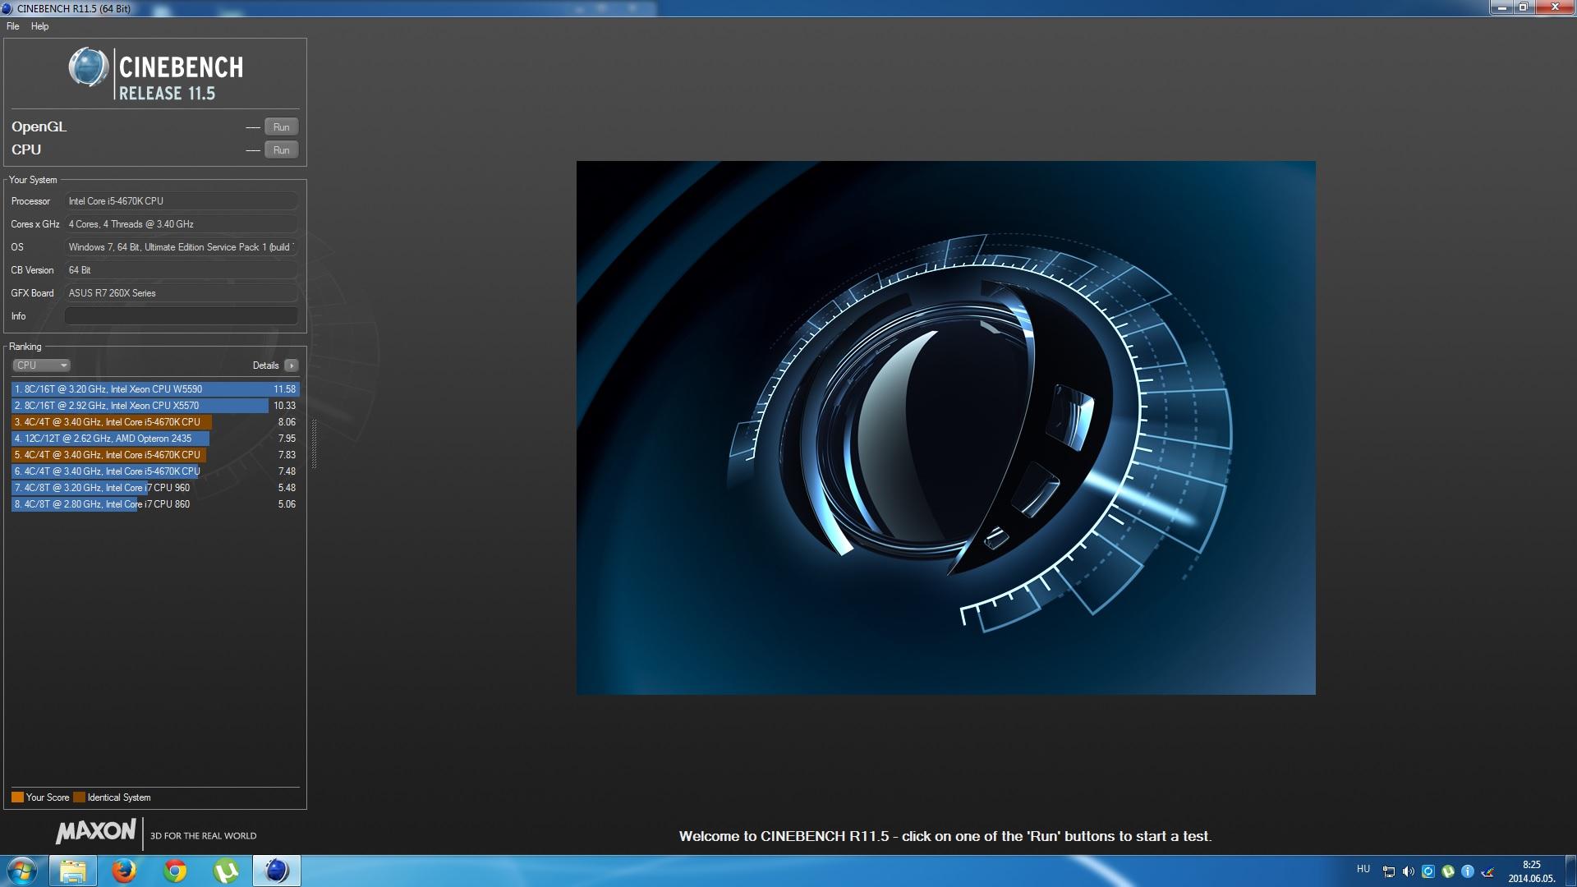Select ranking entry AMD Opteron 2435
Screen dimensions: 1577x887
coord(155,439)
